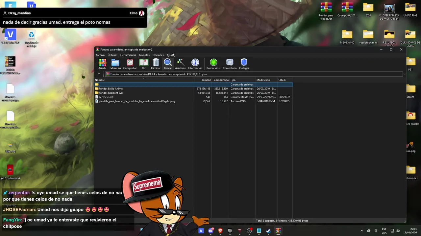
Task: Click Fondos para videos.rar desktop icon
Action: click(x=326, y=11)
